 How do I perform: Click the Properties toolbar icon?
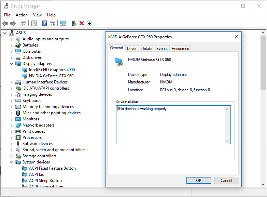point(34,23)
